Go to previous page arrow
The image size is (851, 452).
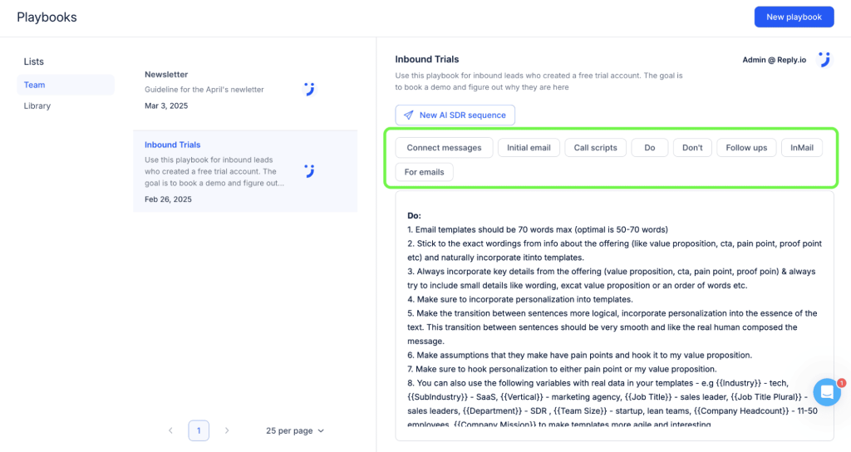click(170, 430)
